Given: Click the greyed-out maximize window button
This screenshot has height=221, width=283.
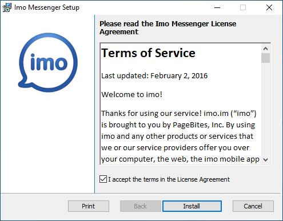Looking at the screenshot, I should [243, 7].
